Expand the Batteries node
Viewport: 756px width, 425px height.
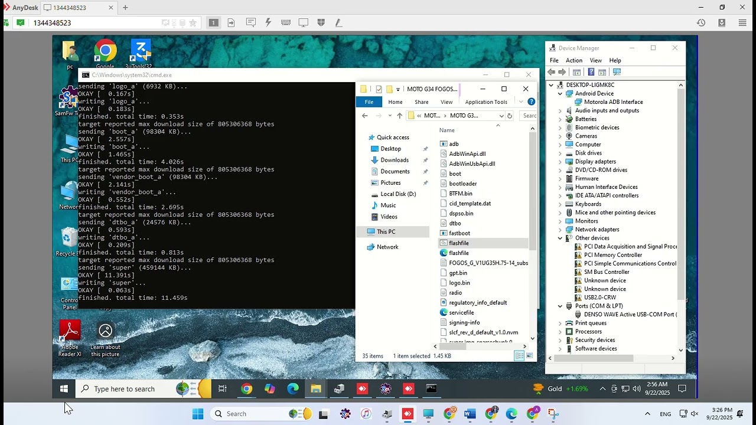[x=560, y=119]
